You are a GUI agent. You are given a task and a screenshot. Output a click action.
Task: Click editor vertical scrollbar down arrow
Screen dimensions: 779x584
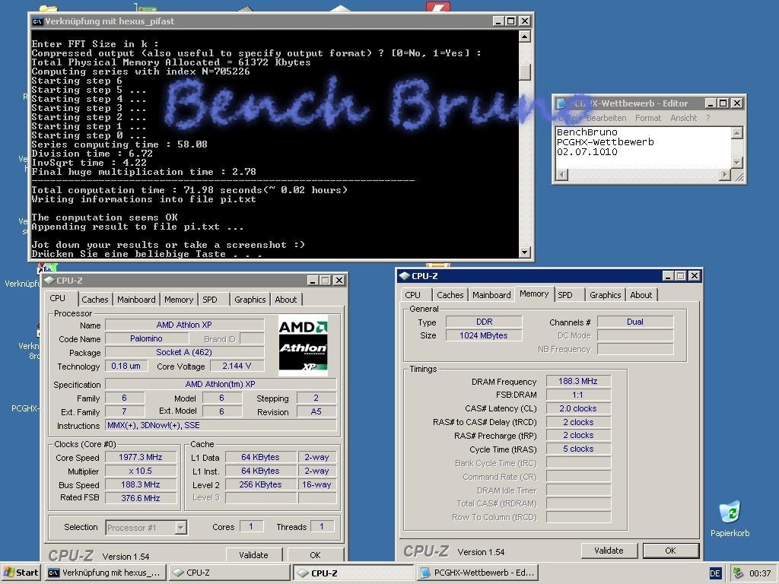pos(737,163)
